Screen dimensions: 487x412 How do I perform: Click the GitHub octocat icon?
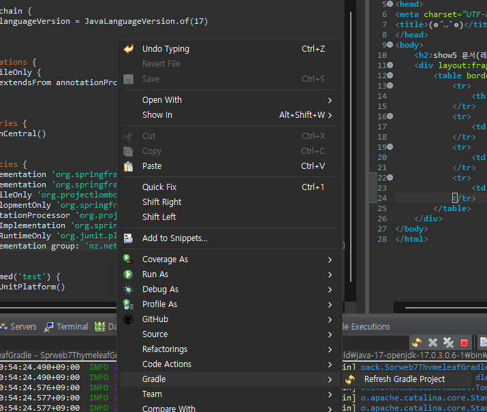coord(128,319)
